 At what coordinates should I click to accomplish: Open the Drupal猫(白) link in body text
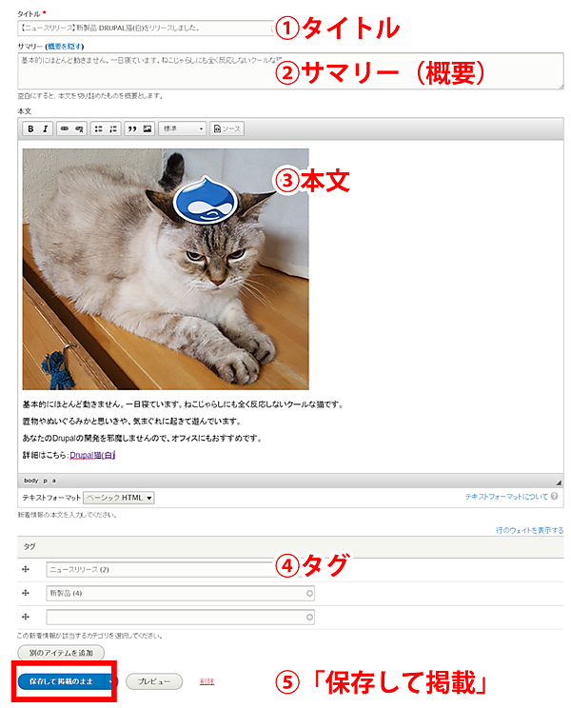coord(92,455)
